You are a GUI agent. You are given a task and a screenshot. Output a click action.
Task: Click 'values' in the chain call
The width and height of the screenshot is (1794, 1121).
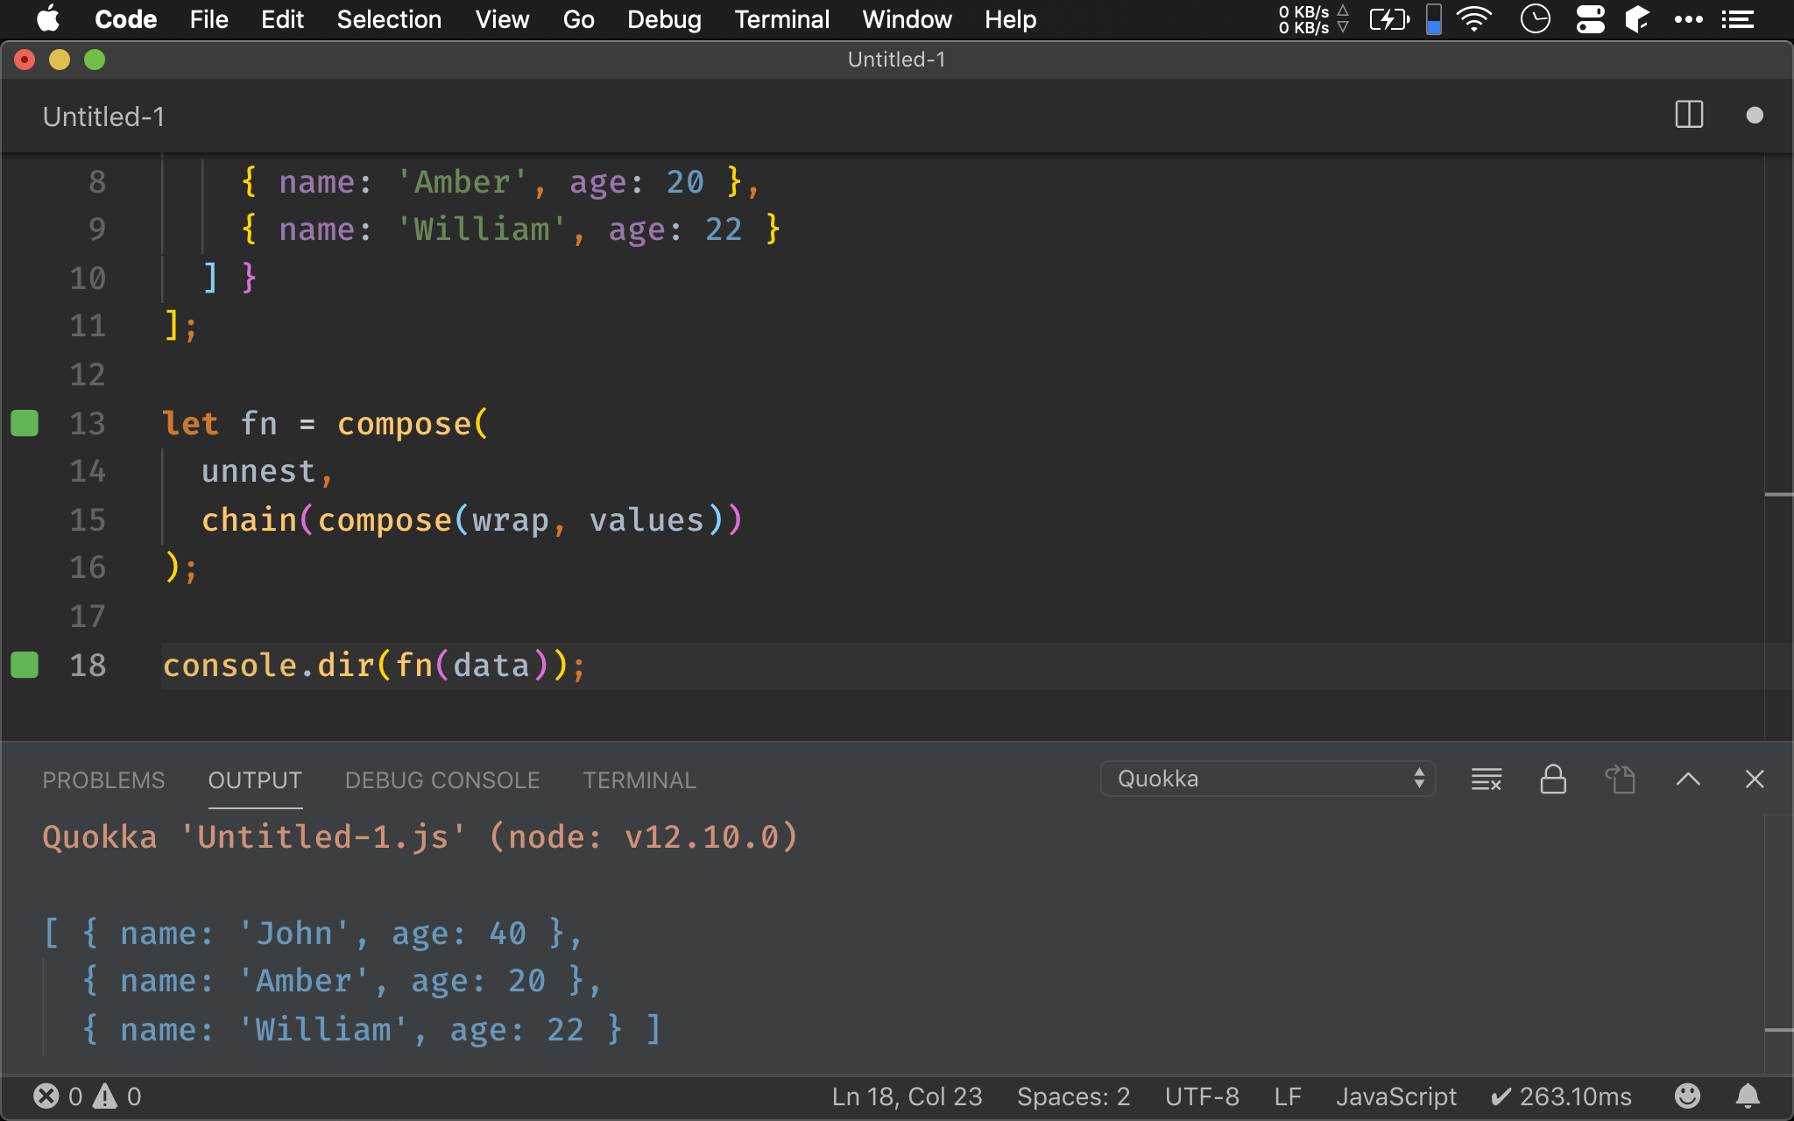tap(646, 520)
